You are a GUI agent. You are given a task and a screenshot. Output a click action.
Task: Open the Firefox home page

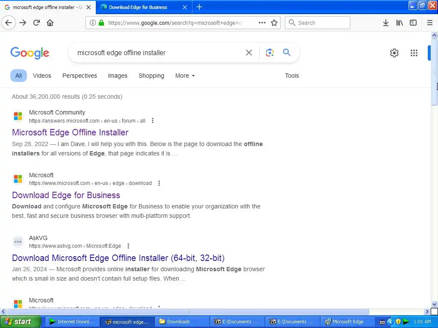pyautogui.click(x=50, y=23)
